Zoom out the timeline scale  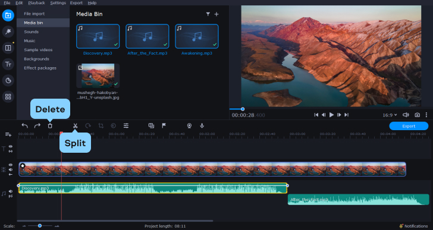click(24, 226)
